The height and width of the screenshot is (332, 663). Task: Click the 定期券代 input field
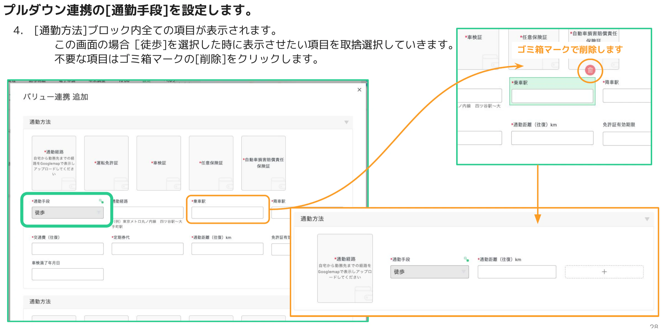tap(148, 249)
